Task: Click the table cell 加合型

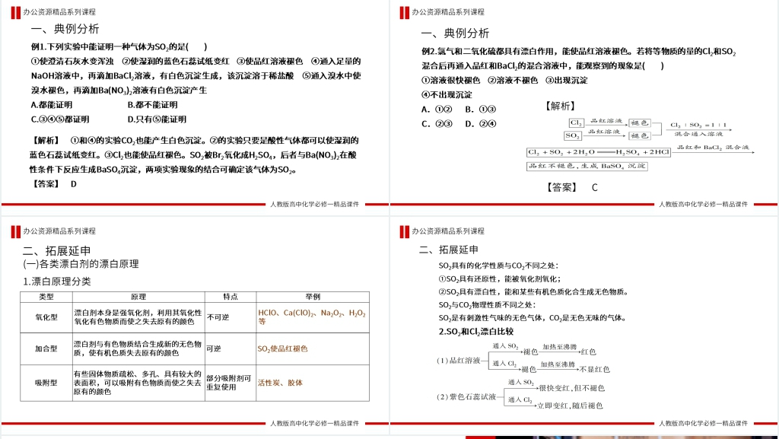Action: point(46,348)
